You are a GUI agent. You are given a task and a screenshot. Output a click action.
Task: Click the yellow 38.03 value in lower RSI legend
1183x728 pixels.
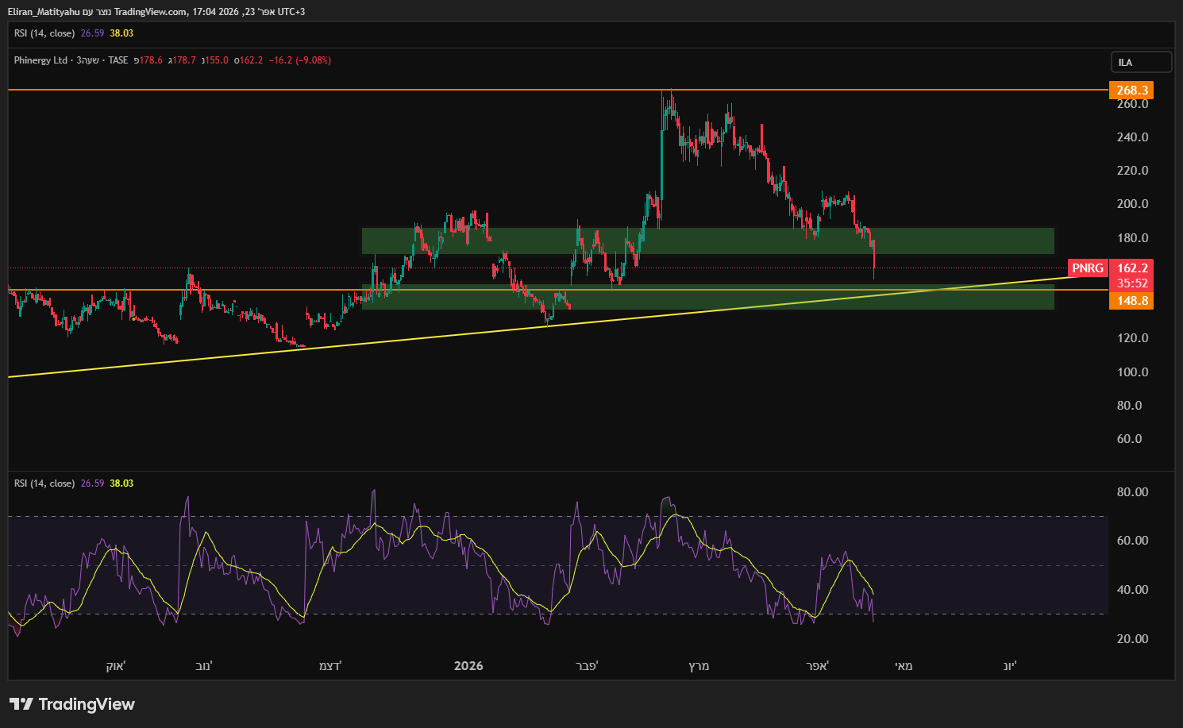coord(121,483)
